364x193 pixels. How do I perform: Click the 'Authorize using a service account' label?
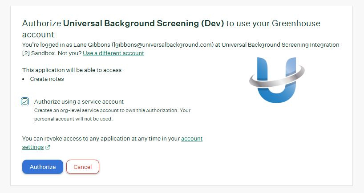[79, 101]
